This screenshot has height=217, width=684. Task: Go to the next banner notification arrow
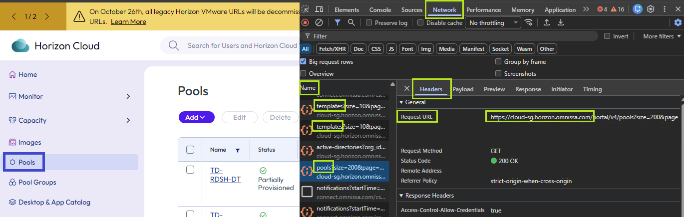coord(47,16)
